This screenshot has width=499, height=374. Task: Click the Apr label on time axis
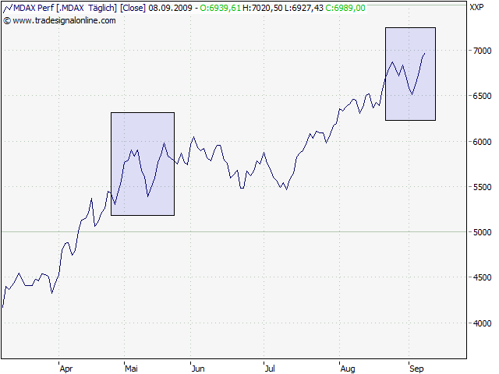66,369
